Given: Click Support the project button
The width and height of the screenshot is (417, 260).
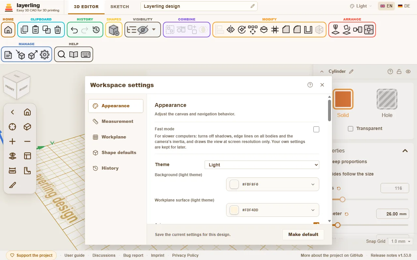Looking at the screenshot, I should tap(31, 255).
